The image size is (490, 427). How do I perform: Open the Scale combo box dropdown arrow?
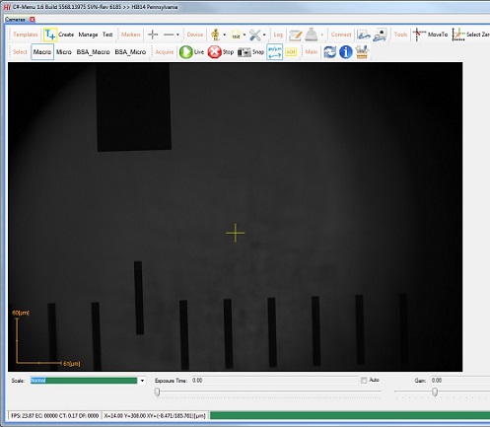[x=142, y=381]
